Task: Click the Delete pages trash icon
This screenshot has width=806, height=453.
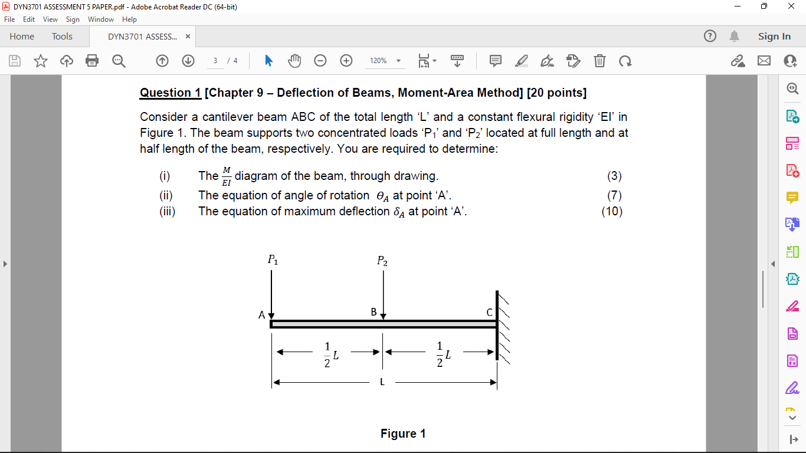Action: pyautogui.click(x=599, y=61)
